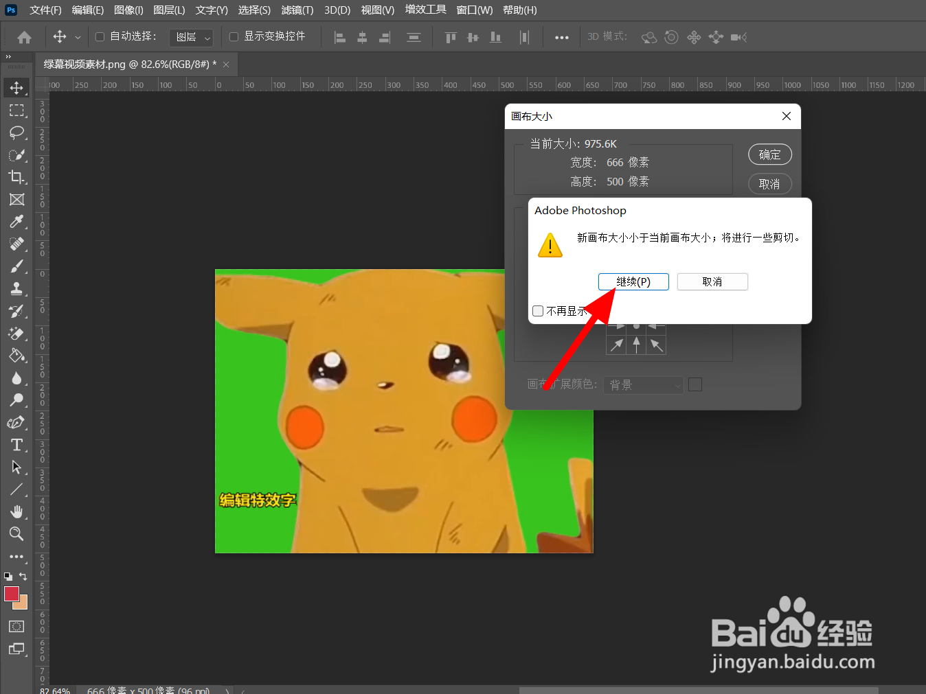The image size is (926, 694).
Task: Expand the Move tool preset picker arrow
Action: [x=78, y=38]
